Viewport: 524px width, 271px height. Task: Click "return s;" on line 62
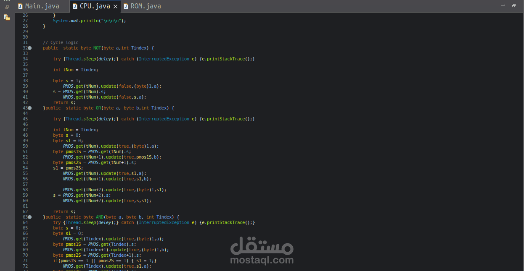(64, 211)
